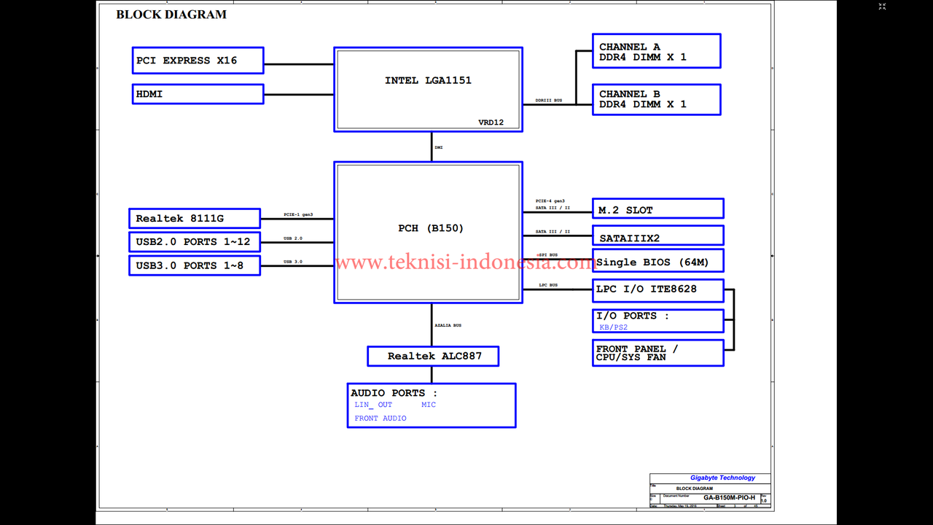Click the AUDIO PORTS heading

coord(394,393)
